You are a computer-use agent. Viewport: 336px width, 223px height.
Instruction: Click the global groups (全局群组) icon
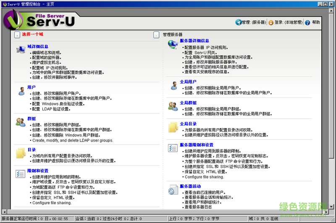tap(173, 106)
